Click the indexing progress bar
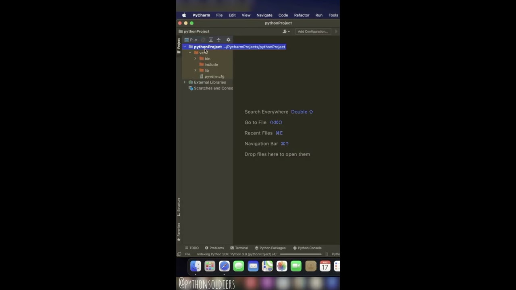The image size is (516, 290). 301,254
